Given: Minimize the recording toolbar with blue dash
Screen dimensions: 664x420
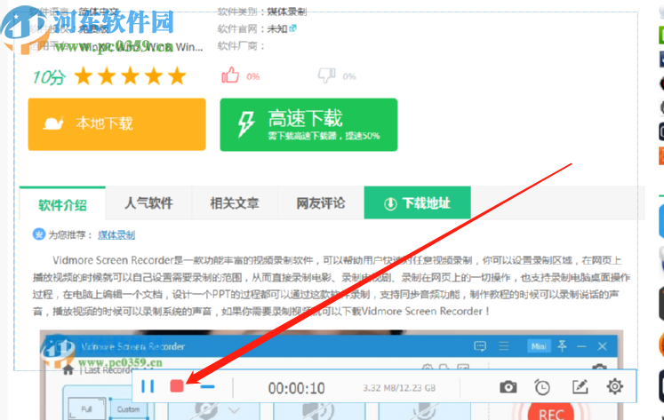Looking at the screenshot, I should [207, 386].
